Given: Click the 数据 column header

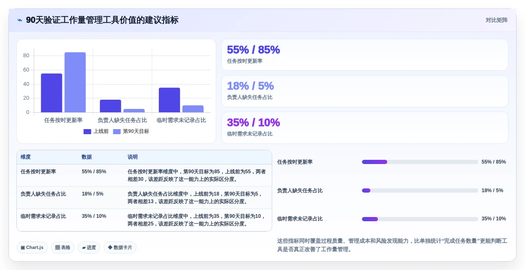Looking at the screenshot, I should (87, 157).
